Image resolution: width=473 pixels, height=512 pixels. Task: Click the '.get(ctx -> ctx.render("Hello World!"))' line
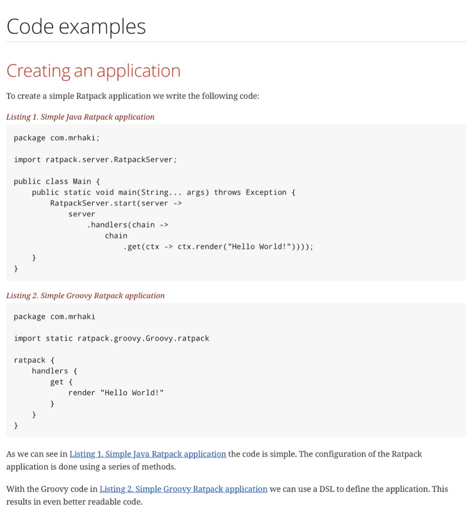218,247
